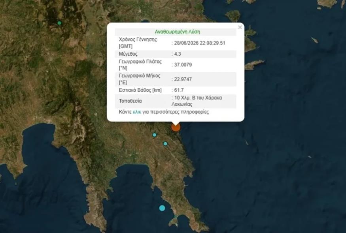Click the 'Γεωγραφικό Μήκος [°E]' label

[x=140, y=79]
